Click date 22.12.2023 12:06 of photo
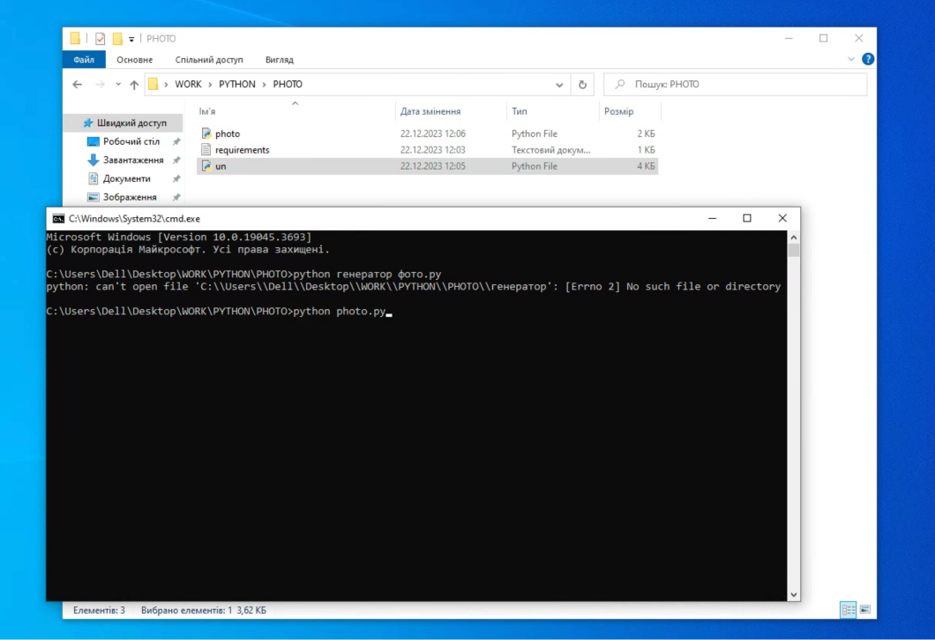This screenshot has height=640, width=935. tap(433, 133)
